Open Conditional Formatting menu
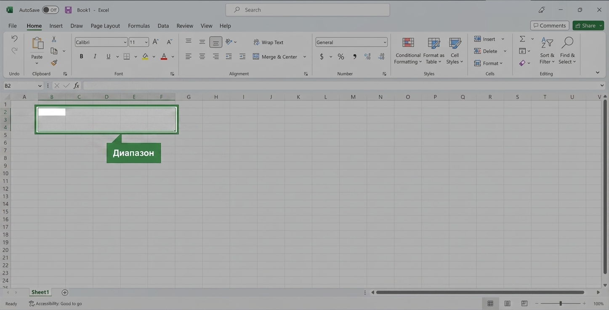The width and height of the screenshot is (609, 310). 408,51
